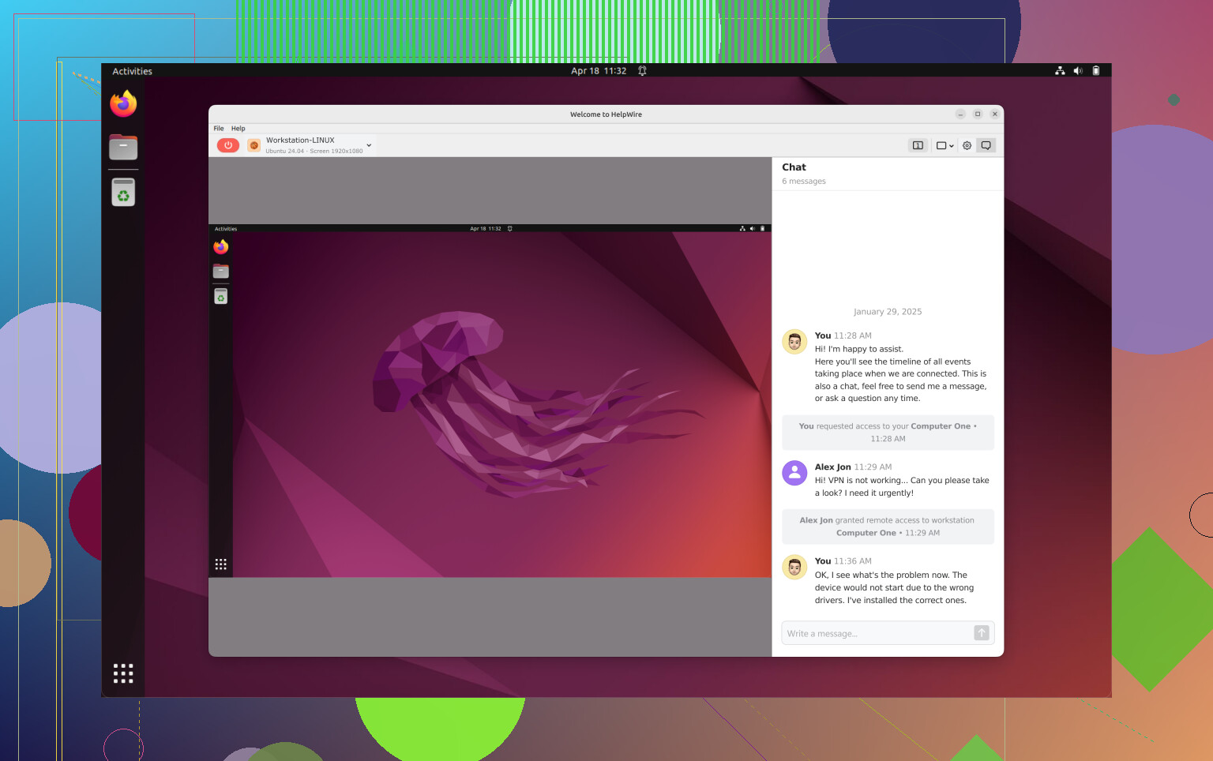This screenshot has width=1213, height=761.
Task: Open Files from the host Ubuntu dock
Action: [123, 147]
